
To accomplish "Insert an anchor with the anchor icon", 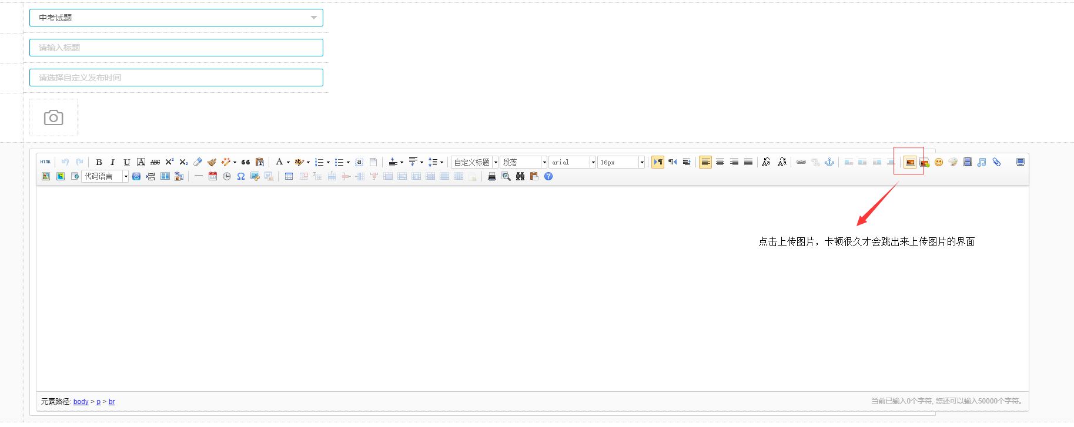I will (x=829, y=162).
